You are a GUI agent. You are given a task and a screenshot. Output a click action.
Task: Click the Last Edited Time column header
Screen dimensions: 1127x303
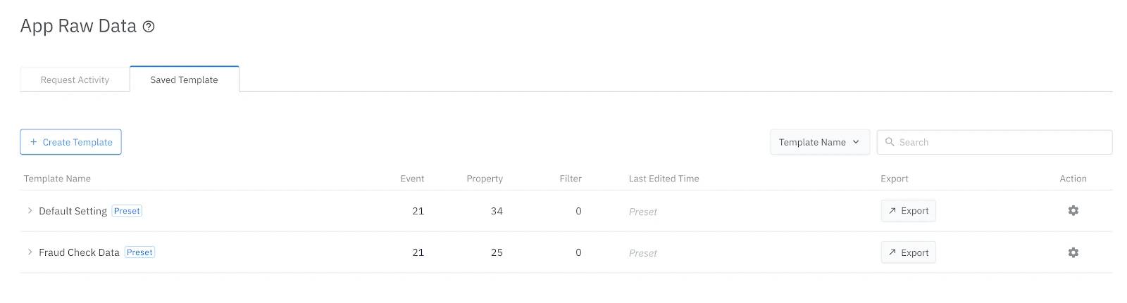pyautogui.click(x=664, y=179)
